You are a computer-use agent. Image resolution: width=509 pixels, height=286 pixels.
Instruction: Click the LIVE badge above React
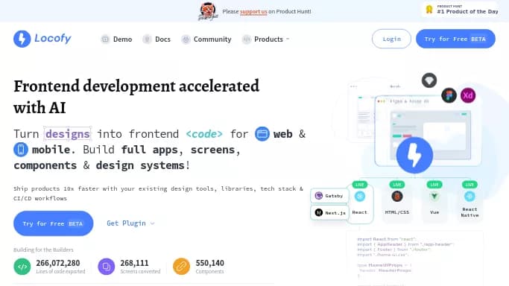coord(360,185)
